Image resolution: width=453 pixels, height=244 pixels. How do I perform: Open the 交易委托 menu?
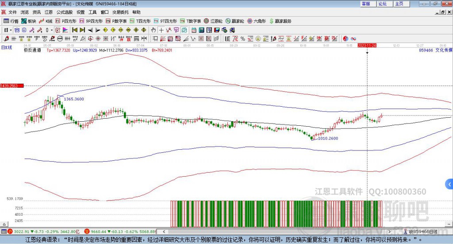(120, 12)
